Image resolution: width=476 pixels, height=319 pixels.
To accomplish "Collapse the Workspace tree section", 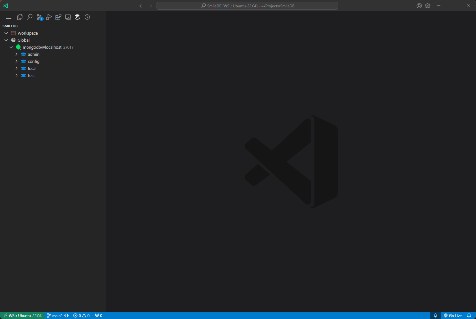I will coord(6,33).
